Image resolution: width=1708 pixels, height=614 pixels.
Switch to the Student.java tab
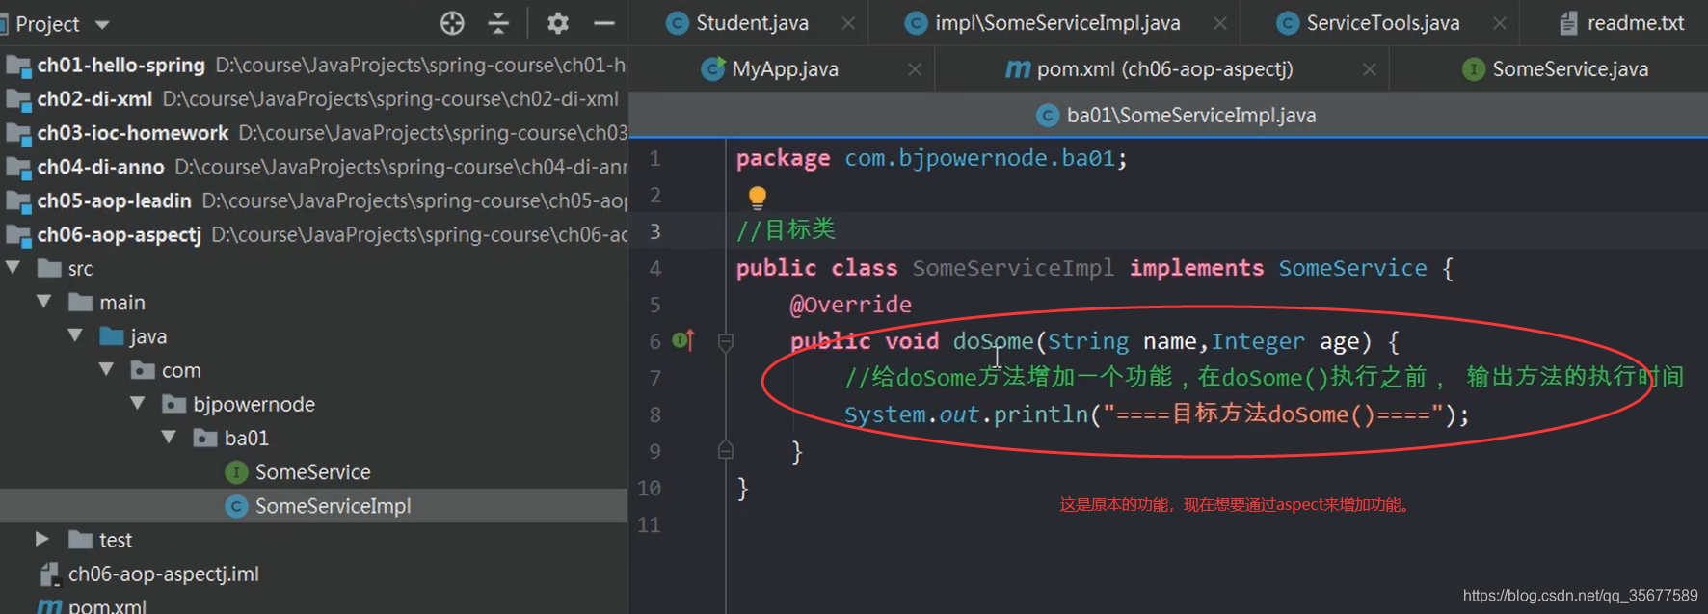tap(752, 23)
